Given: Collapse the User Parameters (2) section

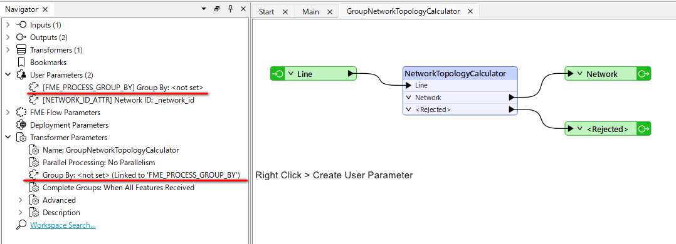Looking at the screenshot, I should pos(8,75).
